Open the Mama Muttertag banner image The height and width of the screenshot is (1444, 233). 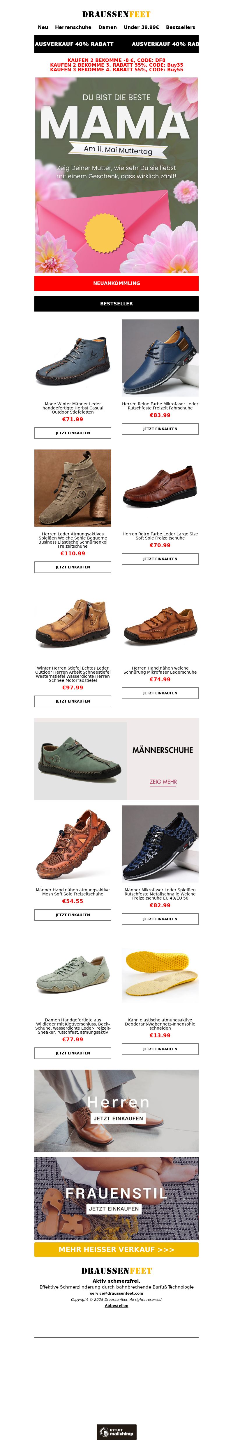(x=116, y=175)
